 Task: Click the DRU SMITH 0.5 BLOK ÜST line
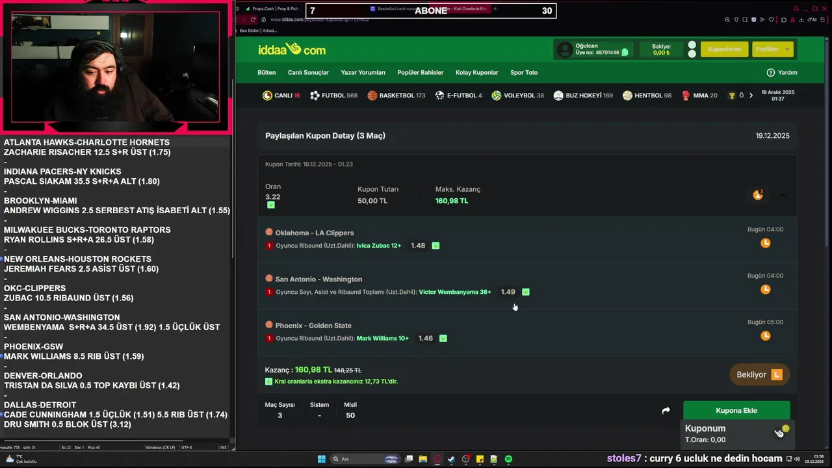(68, 424)
